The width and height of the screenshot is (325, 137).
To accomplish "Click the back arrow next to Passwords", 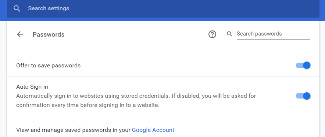I will pyautogui.click(x=20, y=34).
